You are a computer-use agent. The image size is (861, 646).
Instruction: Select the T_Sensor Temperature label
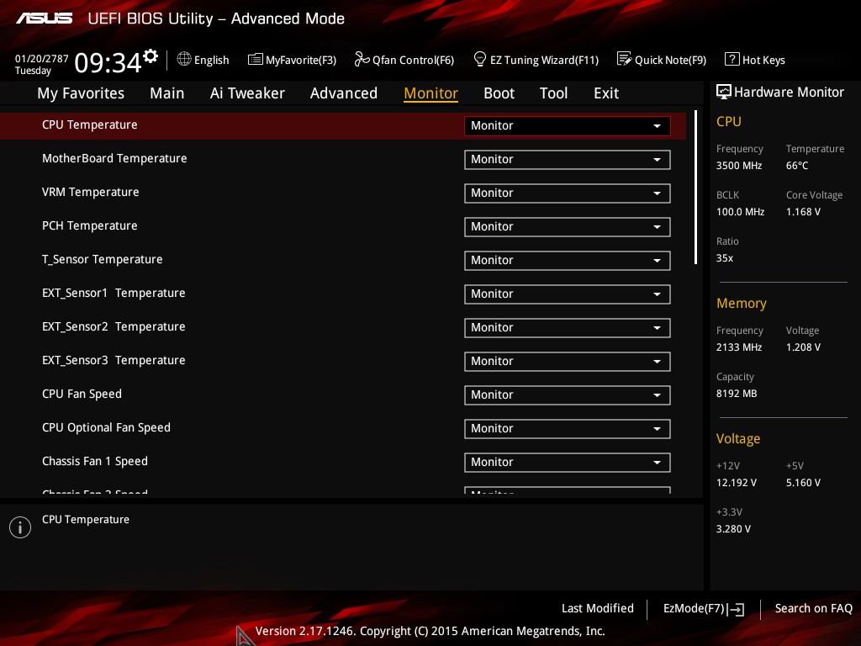(x=102, y=259)
